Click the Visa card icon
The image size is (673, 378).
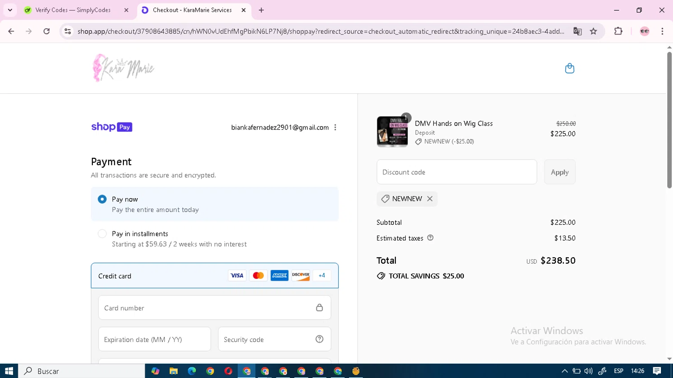[x=237, y=275]
